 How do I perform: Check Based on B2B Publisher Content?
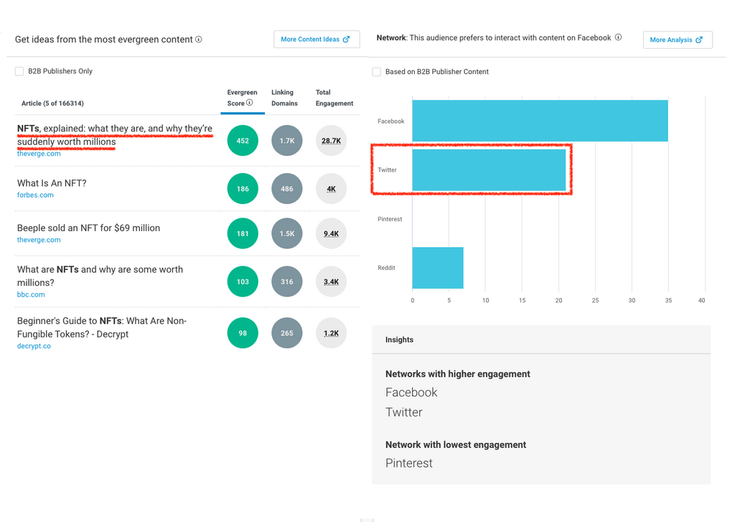pyautogui.click(x=377, y=72)
